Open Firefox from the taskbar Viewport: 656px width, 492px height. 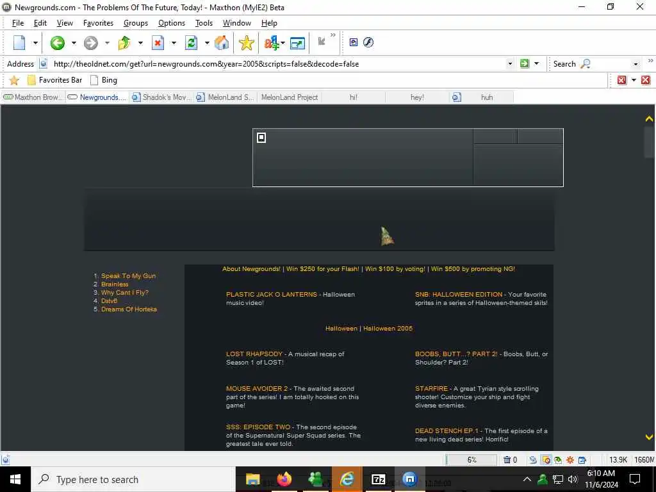click(x=284, y=479)
